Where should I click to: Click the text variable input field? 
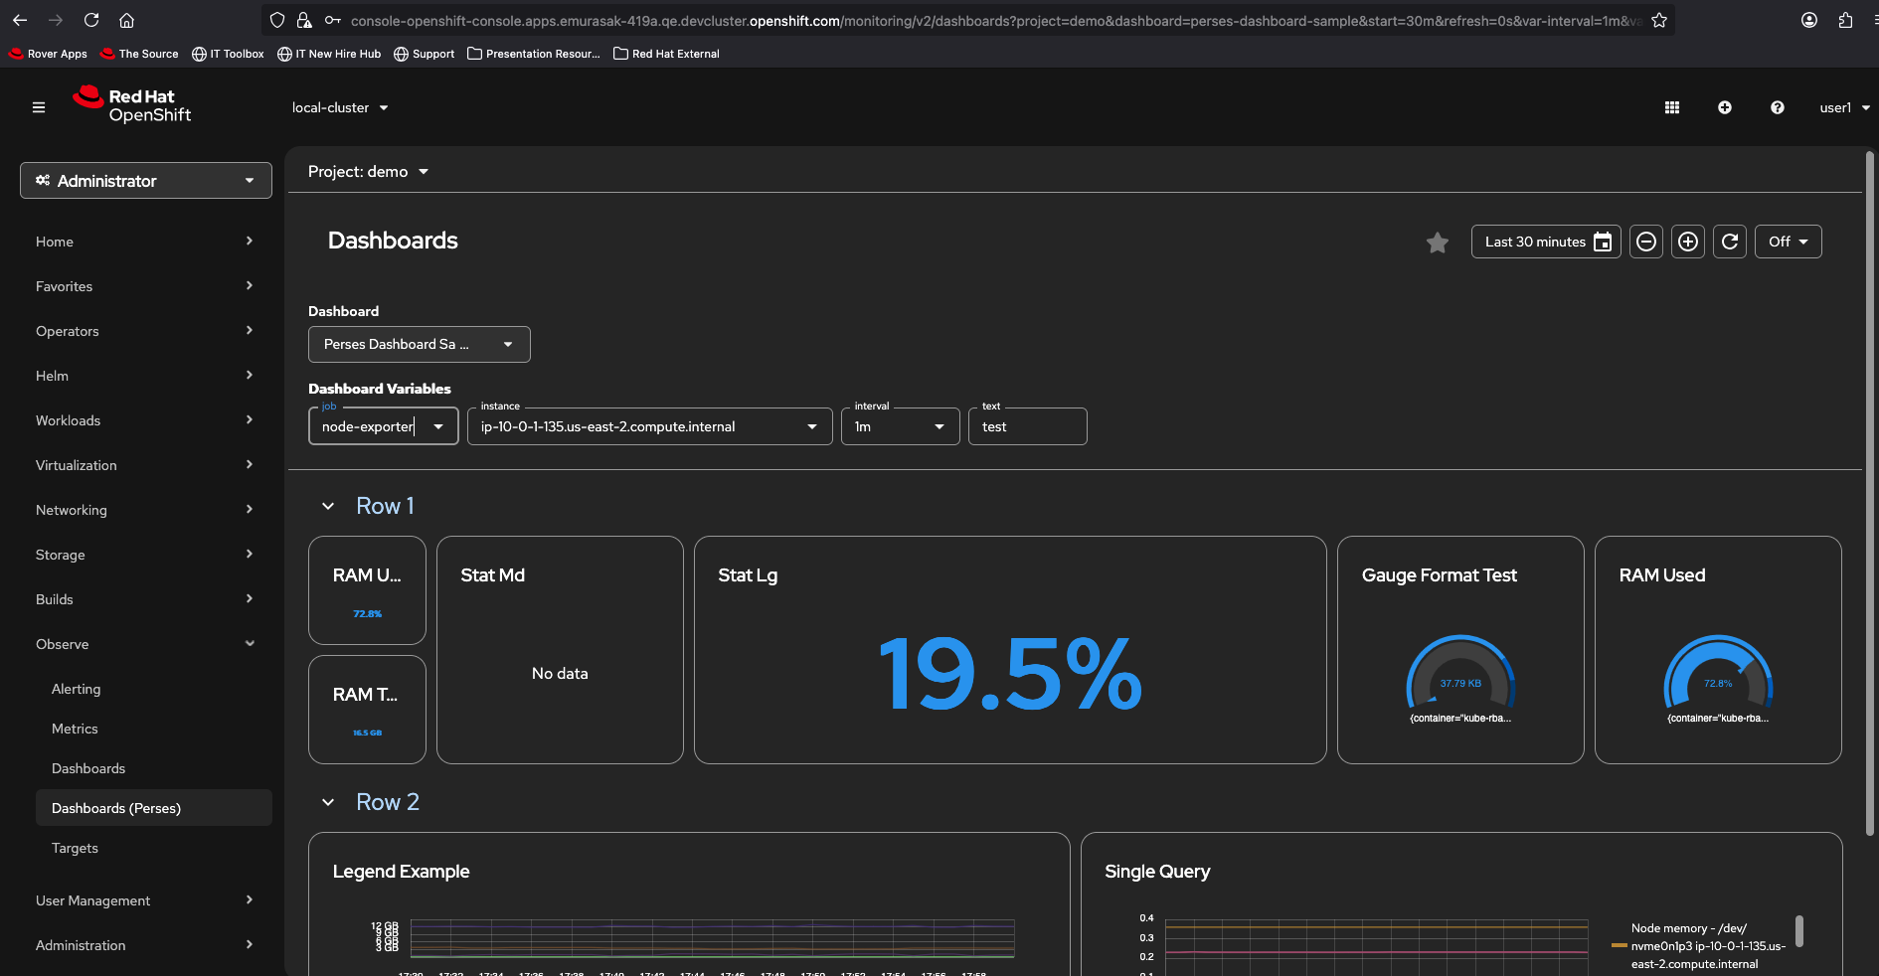click(x=1027, y=426)
